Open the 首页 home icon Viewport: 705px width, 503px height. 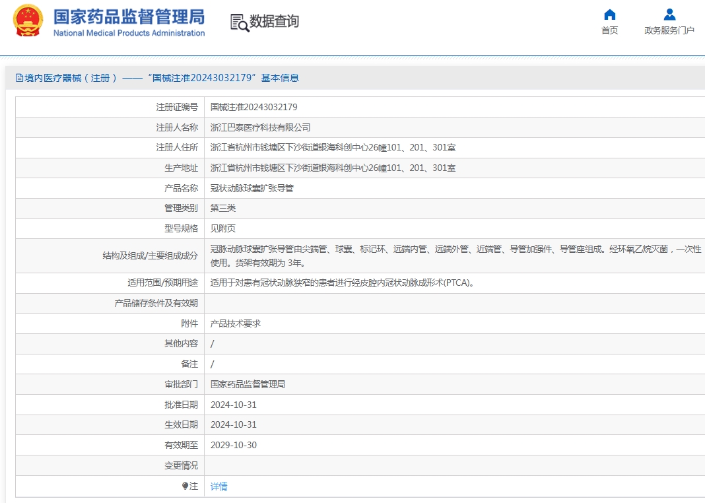[610, 15]
